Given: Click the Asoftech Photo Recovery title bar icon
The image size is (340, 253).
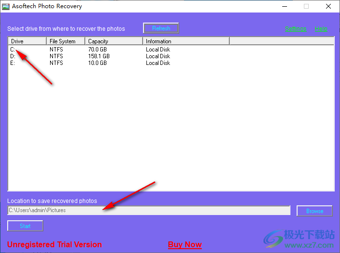Looking at the screenshot, I should click(6, 7).
